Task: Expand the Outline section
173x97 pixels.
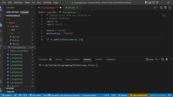Action: pyautogui.click(x=10, y=88)
